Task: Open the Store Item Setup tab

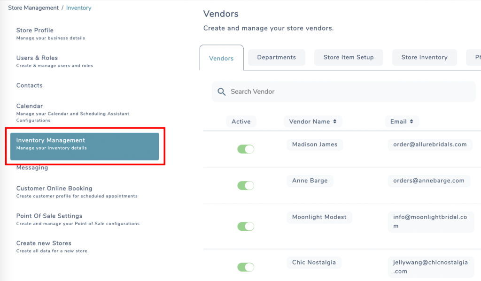Action: pyautogui.click(x=349, y=57)
